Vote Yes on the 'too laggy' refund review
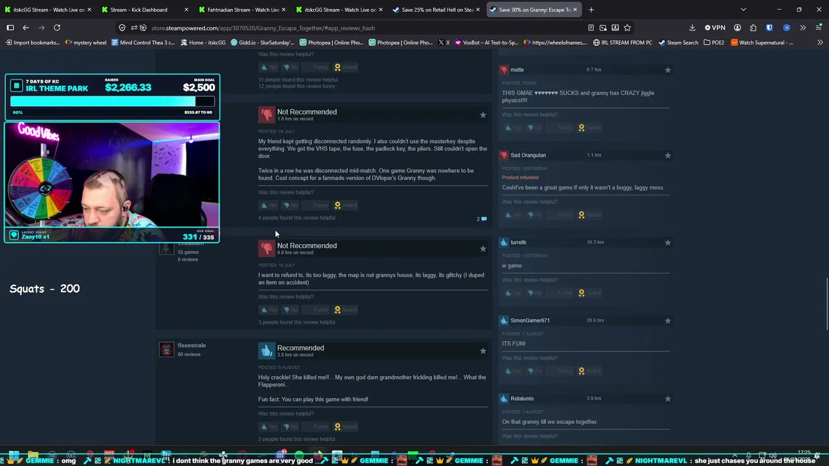829x466 pixels. click(269, 309)
